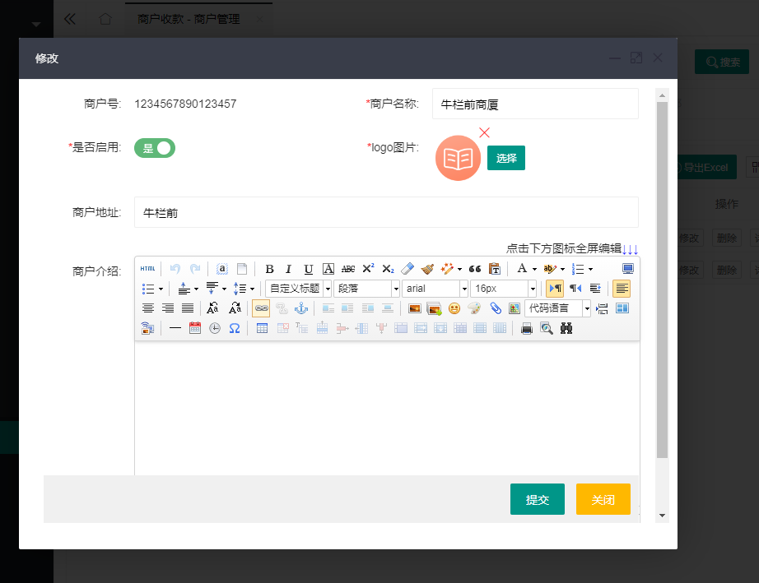Insert a table using the table icon
Screen dimensions: 759x583
pyautogui.click(x=262, y=327)
